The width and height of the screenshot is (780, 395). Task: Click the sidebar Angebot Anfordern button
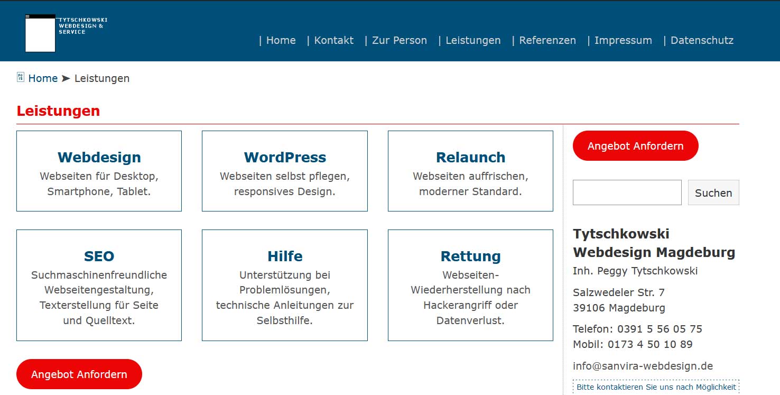635,146
